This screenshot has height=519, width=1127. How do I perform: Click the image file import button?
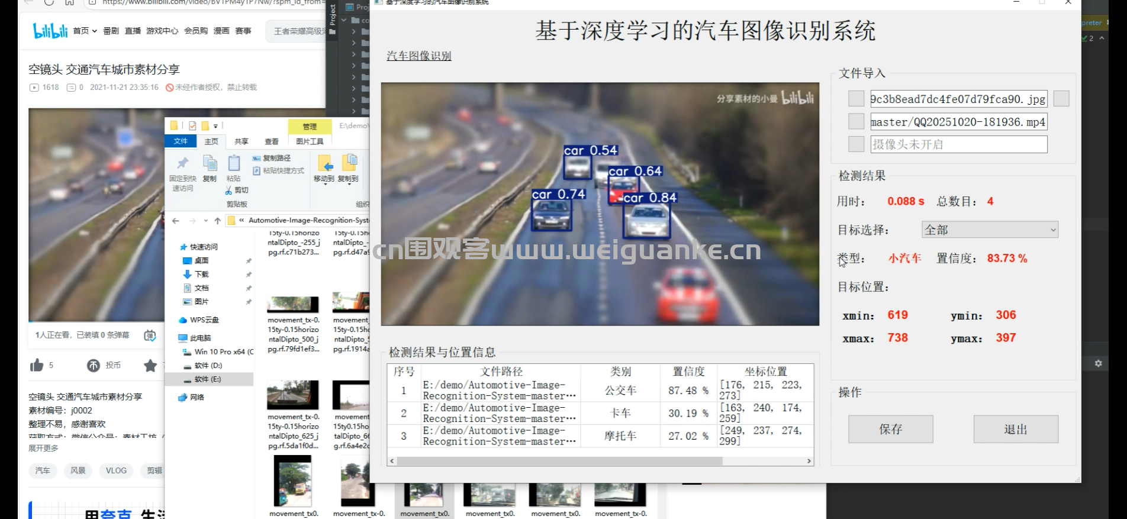856,99
